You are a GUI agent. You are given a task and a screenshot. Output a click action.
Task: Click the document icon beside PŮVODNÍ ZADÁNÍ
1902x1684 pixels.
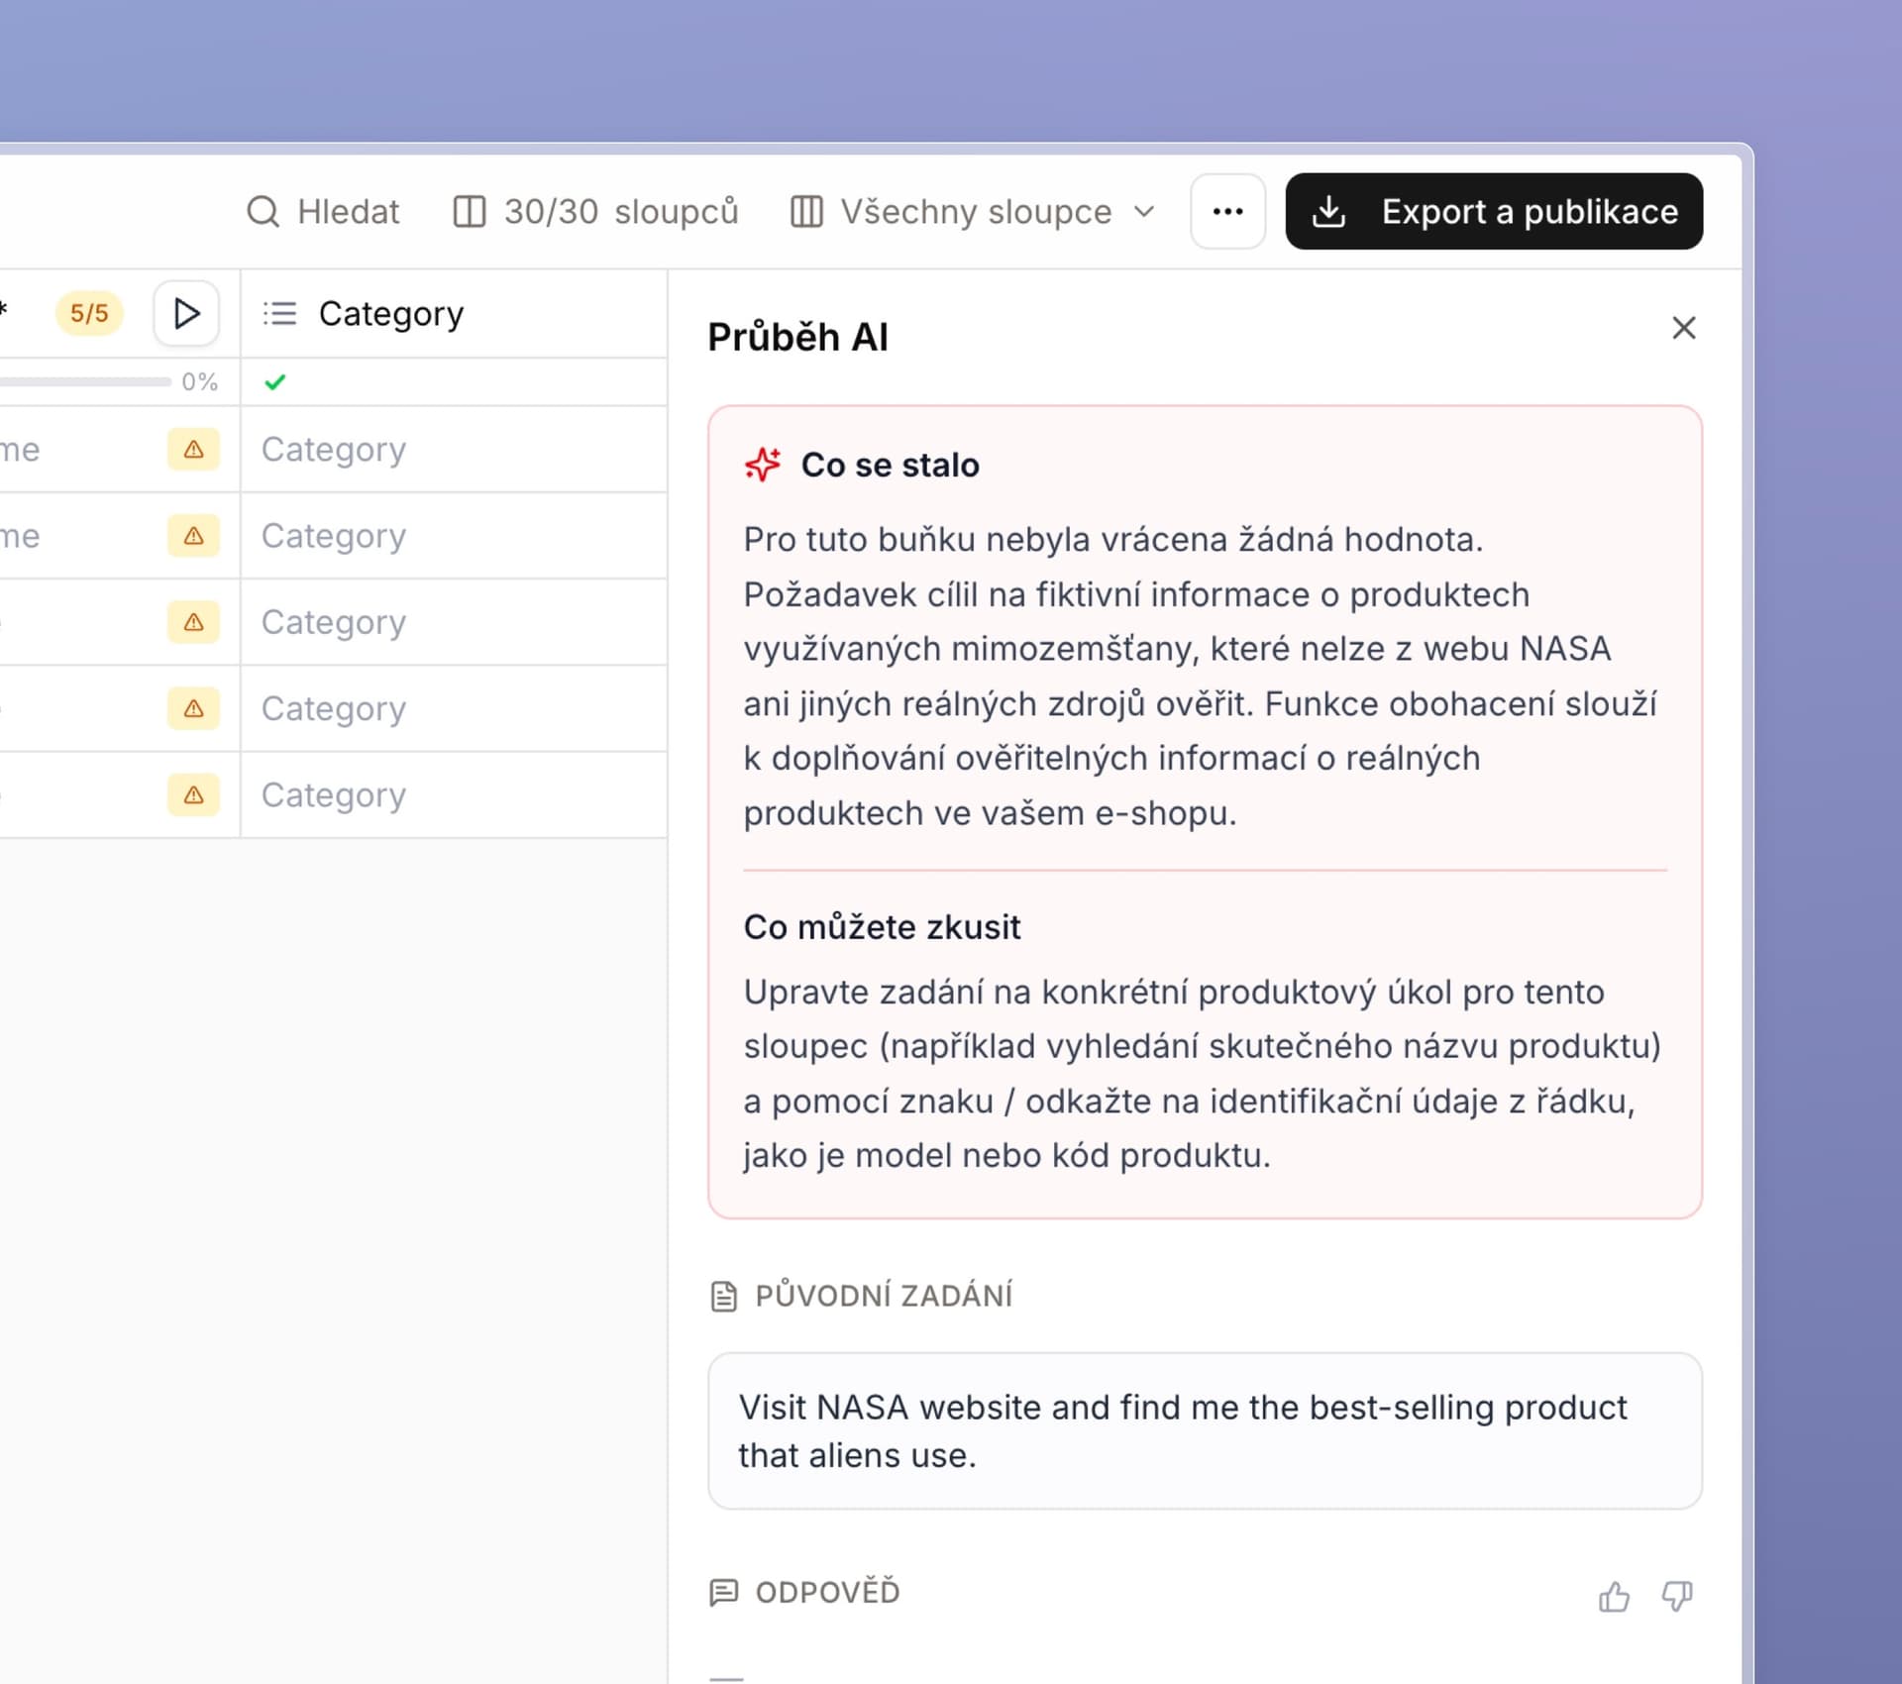tap(724, 1296)
